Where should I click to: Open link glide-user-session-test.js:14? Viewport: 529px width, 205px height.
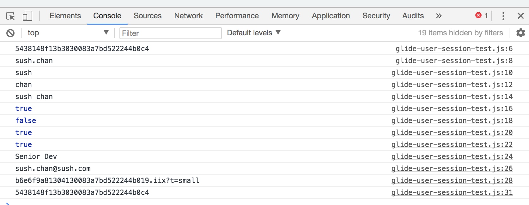pyautogui.click(x=452, y=97)
